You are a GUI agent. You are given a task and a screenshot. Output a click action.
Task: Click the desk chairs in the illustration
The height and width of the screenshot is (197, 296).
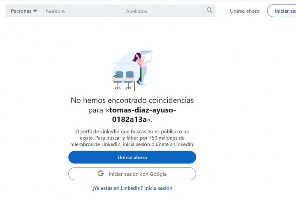[x=123, y=80]
